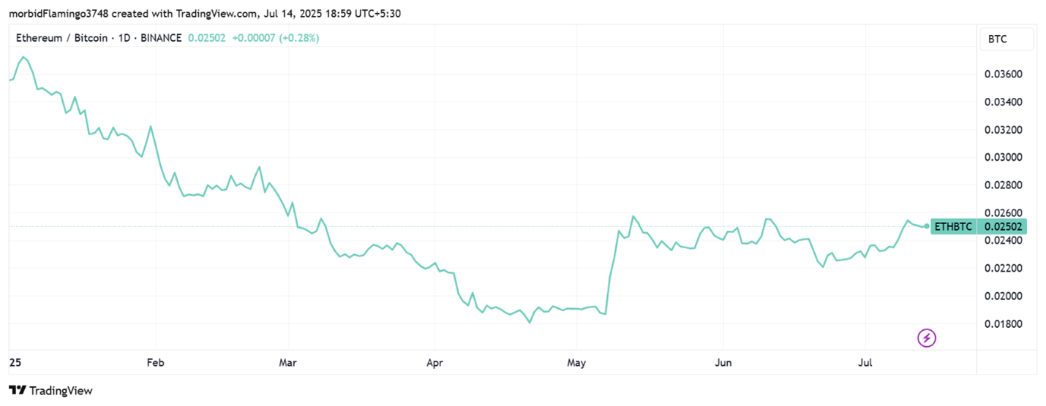Click the +0.00007 (+0.28%) change value
This screenshot has width=1046, height=406.
pyautogui.click(x=275, y=38)
